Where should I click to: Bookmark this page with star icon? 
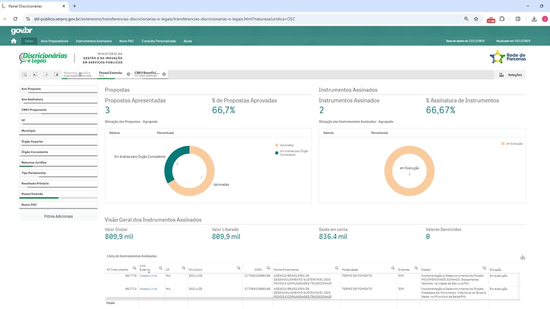click(x=476, y=19)
